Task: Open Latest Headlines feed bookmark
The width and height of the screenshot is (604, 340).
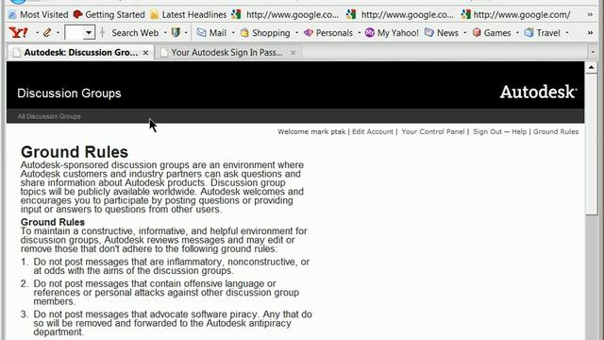Action: click(188, 15)
